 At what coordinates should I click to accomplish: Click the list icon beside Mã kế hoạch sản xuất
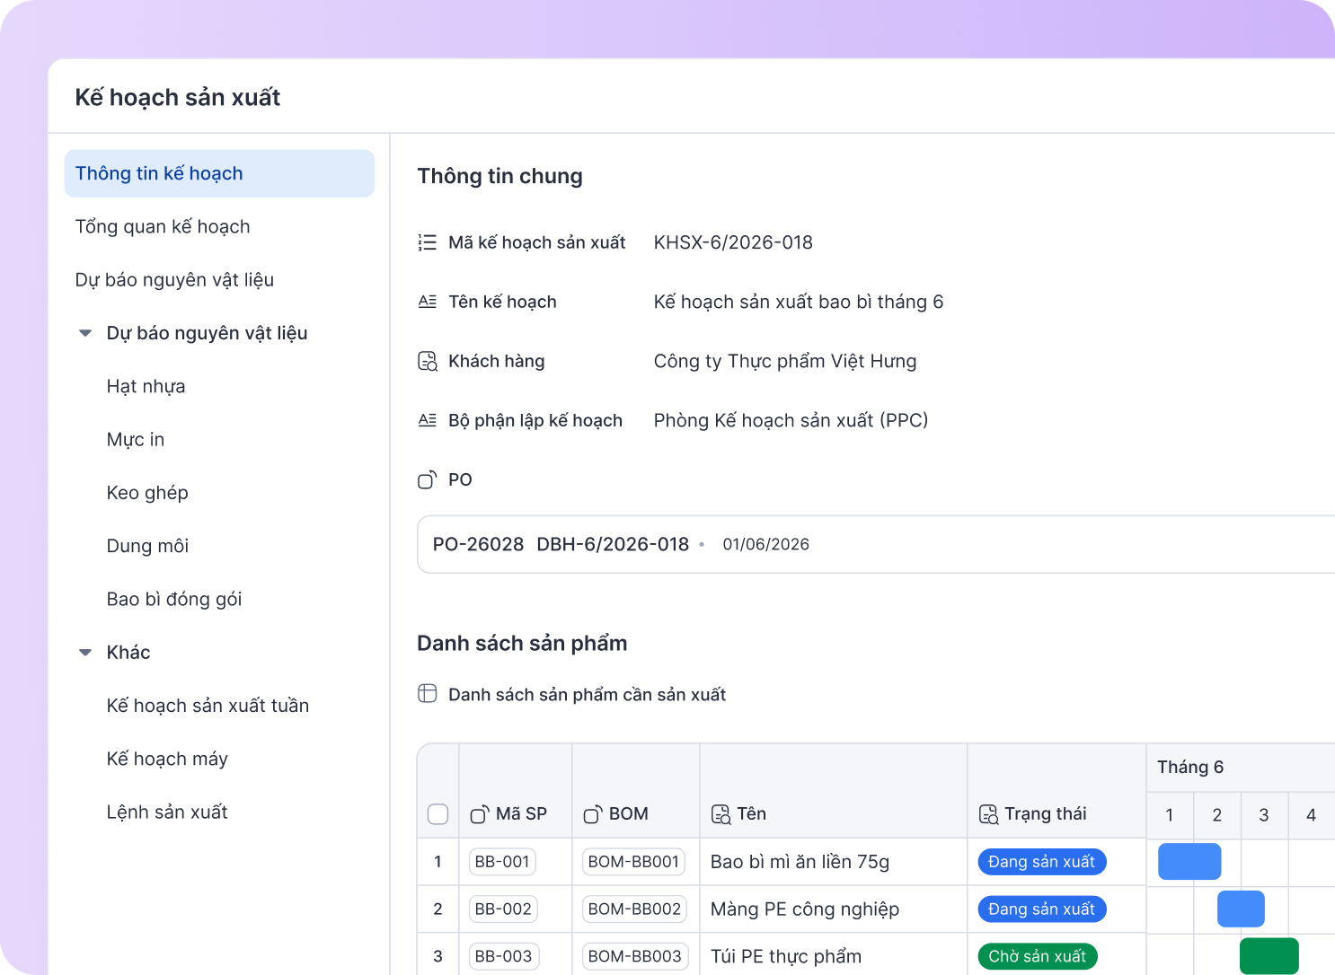point(428,242)
